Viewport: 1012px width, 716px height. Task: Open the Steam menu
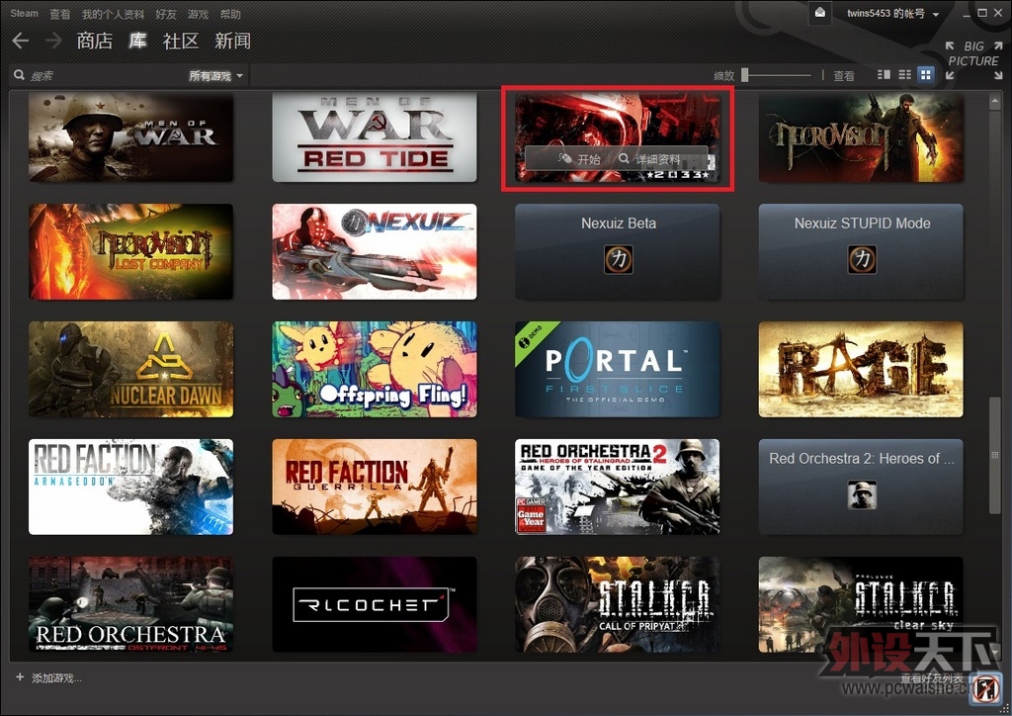point(25,13)
